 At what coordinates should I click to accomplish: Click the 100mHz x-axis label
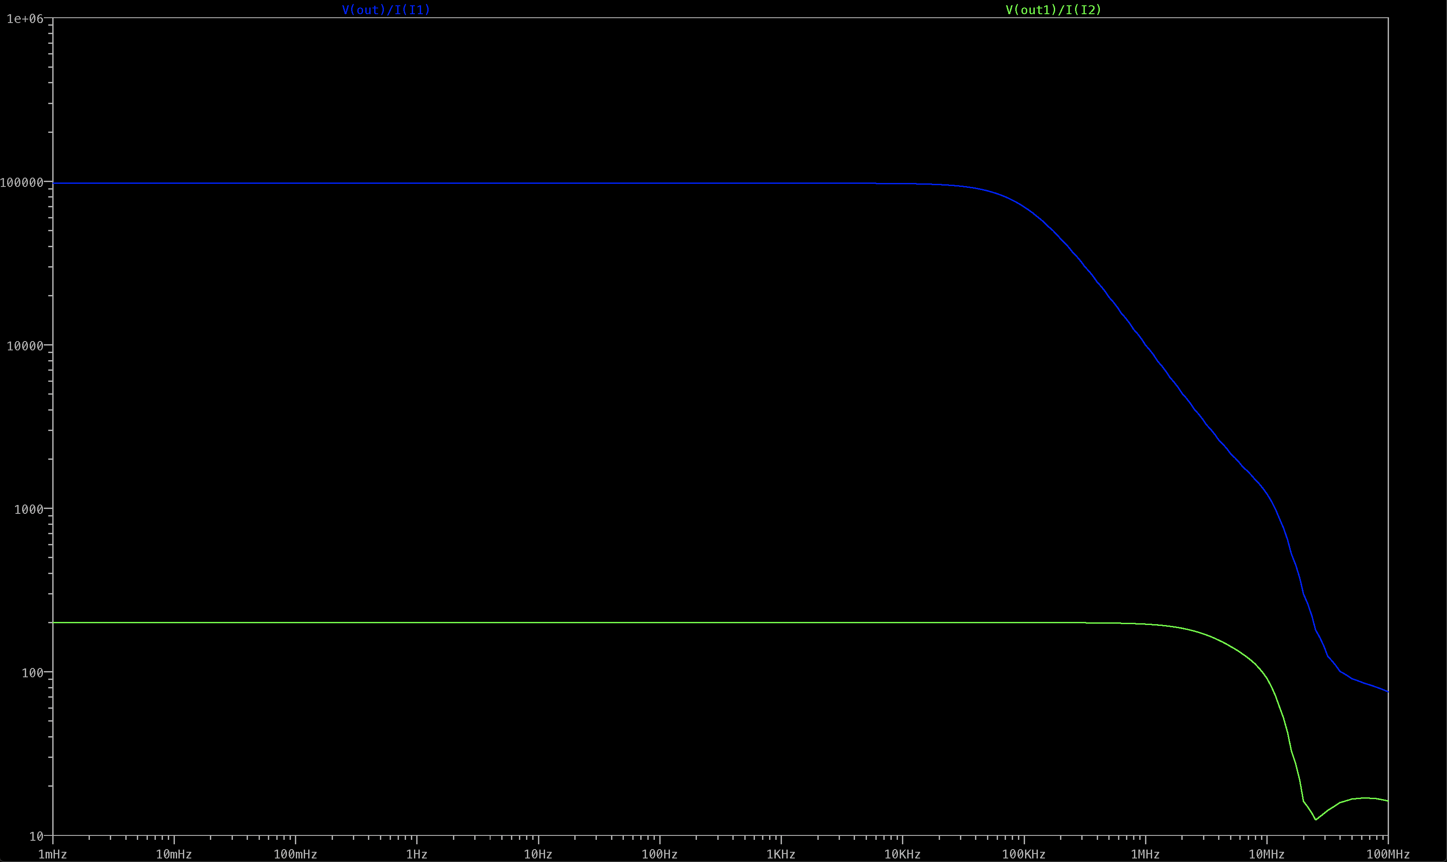pyautogui.click(x=296, y=854)
